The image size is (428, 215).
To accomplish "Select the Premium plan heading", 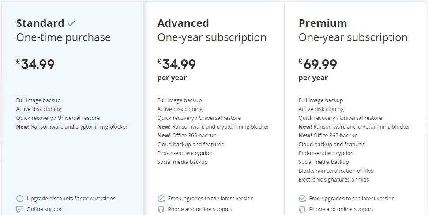I will 323,23.
